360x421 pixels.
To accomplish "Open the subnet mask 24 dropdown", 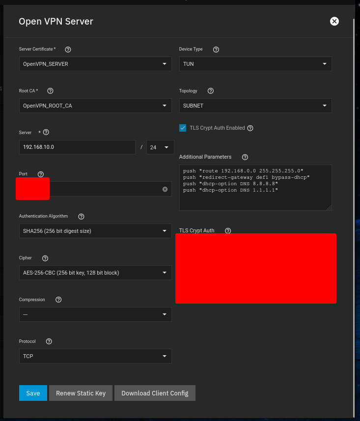I will click(x=160, y=147).
